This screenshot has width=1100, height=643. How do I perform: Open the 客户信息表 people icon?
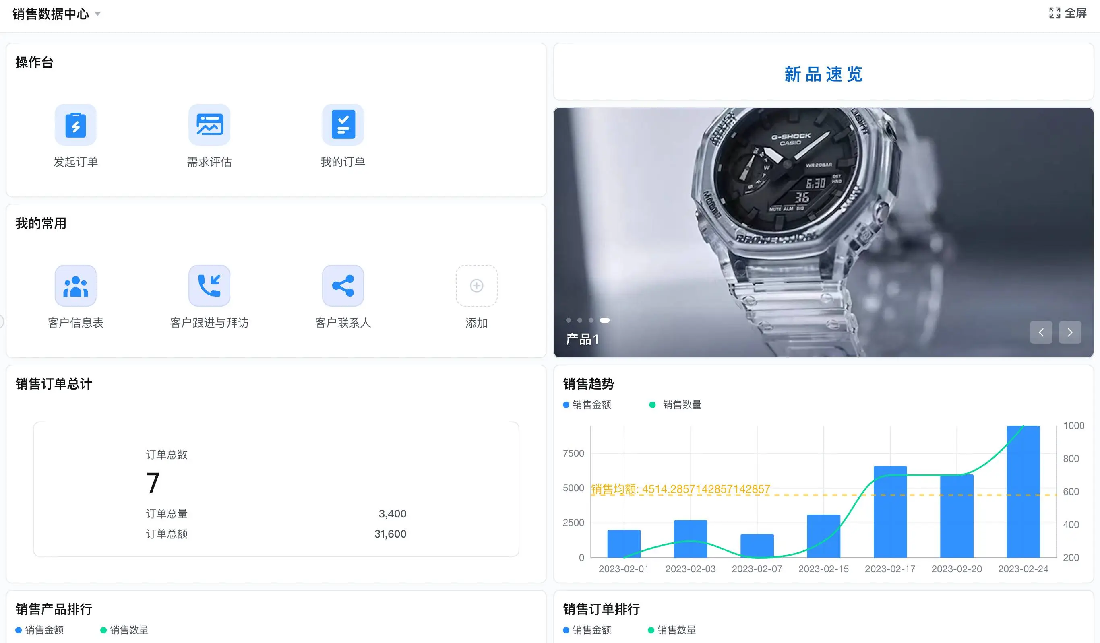(x=76, y=286)
